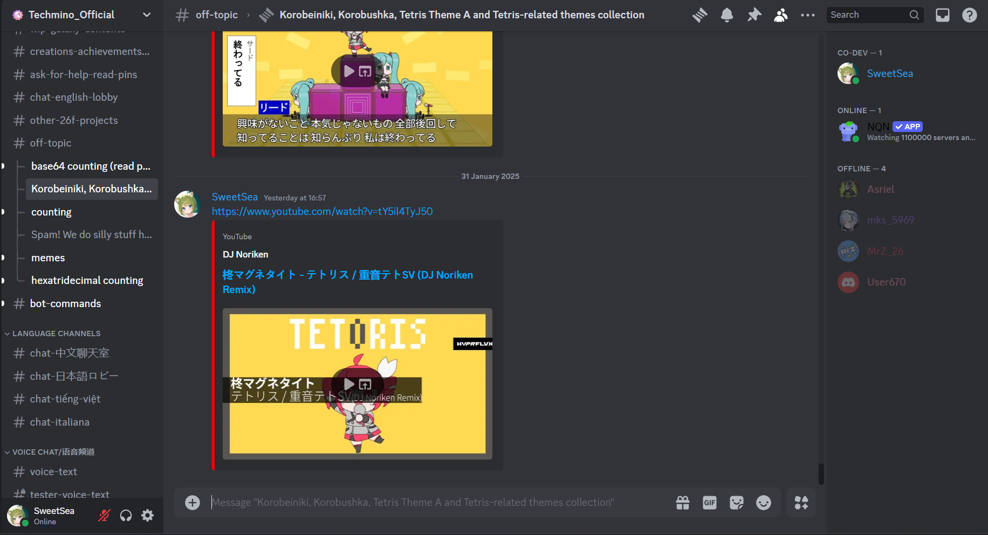
Task: Open the Help question mark icon
Action: coord(970,15)
